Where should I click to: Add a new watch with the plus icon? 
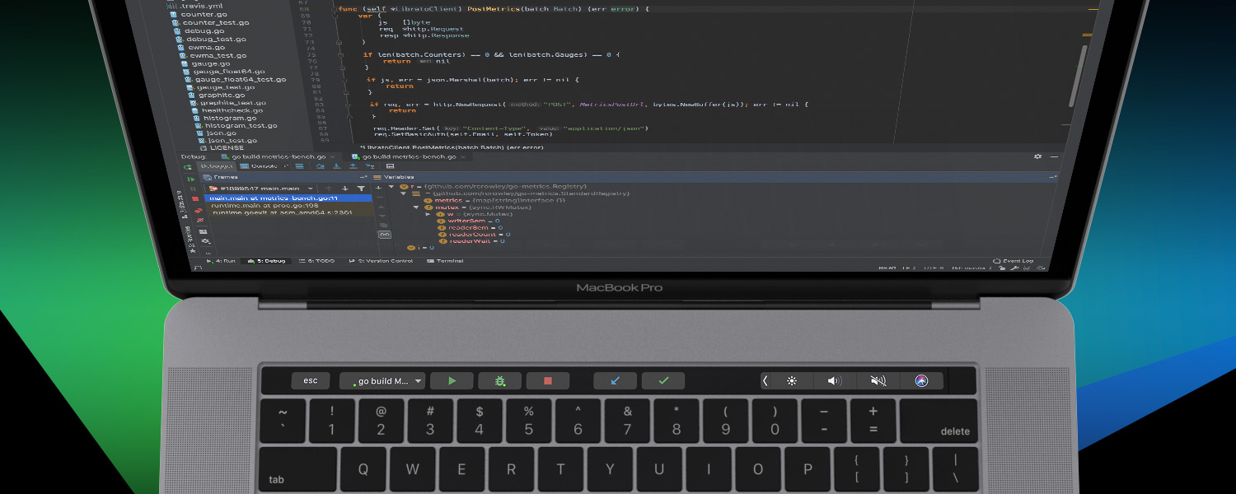[378, 188]
